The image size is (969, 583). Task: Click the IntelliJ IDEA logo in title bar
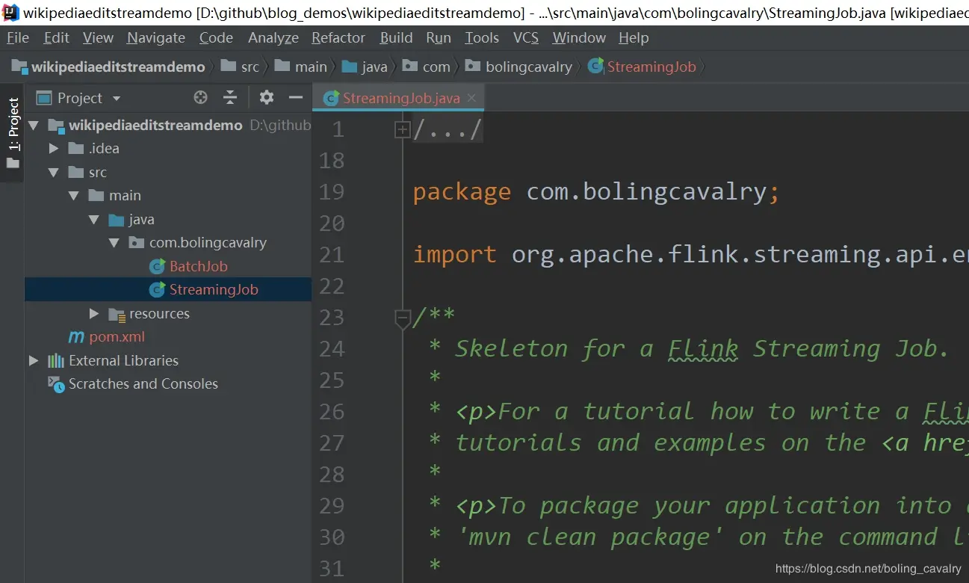[10, 13]
